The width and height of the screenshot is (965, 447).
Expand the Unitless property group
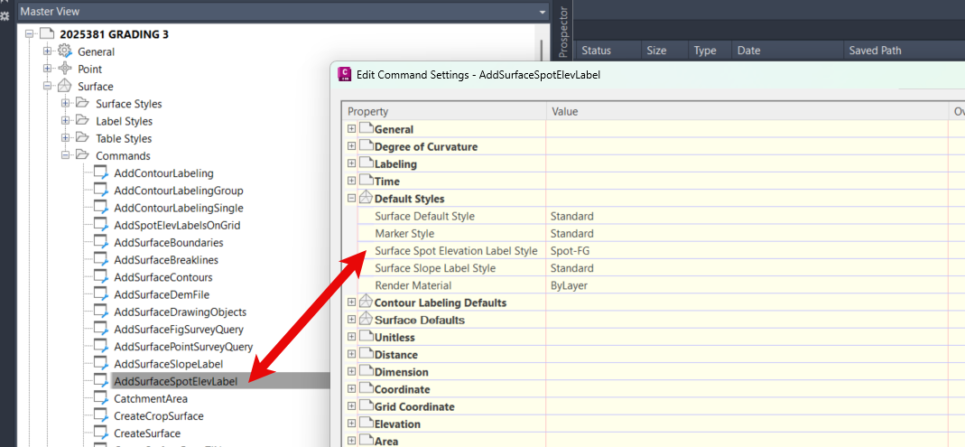(x=351, y=337)
